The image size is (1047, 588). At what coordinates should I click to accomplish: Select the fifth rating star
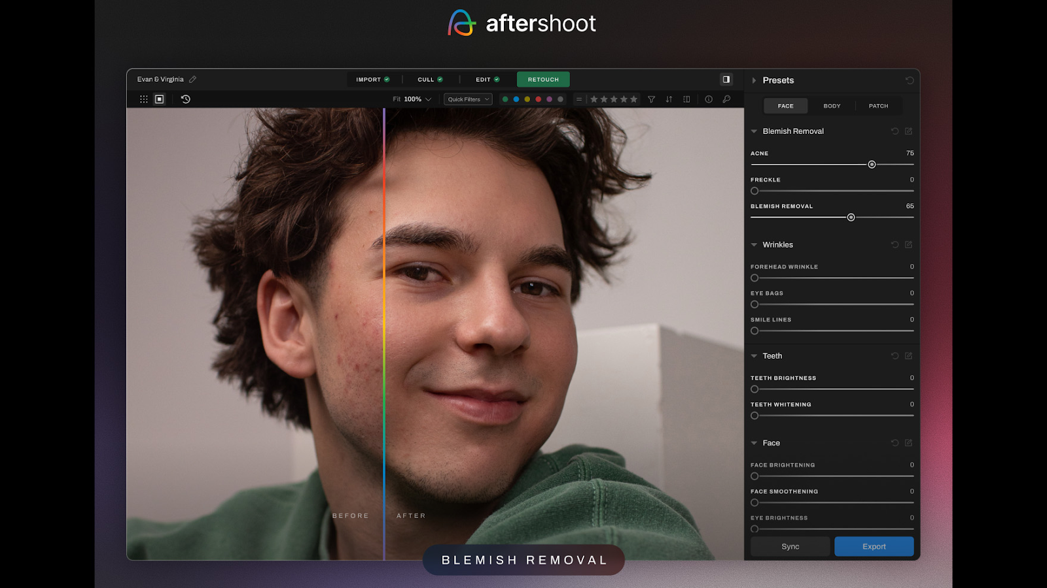tap(633, 99)
